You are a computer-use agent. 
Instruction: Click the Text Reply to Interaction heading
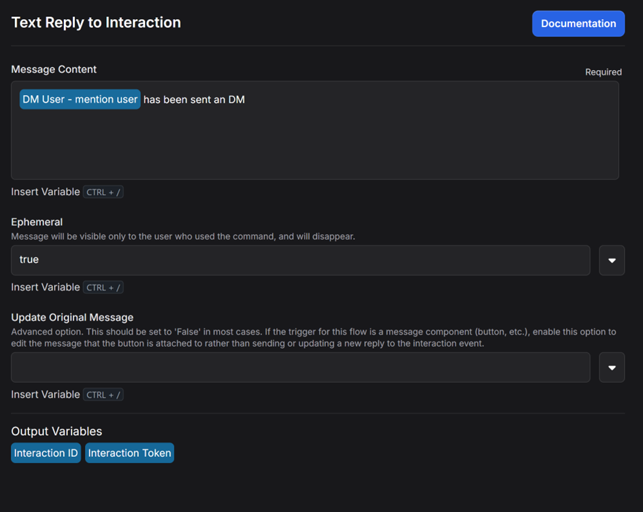click(x=96, y=22)
